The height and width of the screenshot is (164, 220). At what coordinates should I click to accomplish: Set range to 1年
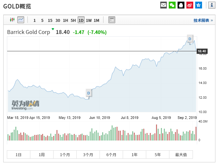coord(134,155)
